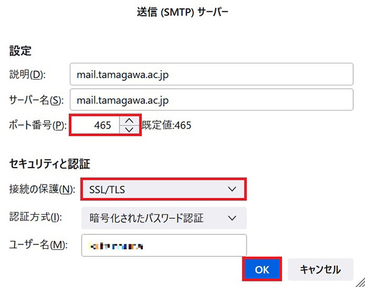Click the サーバー名(S) label
The image size is (365, 287).
(x=36, y=100)
